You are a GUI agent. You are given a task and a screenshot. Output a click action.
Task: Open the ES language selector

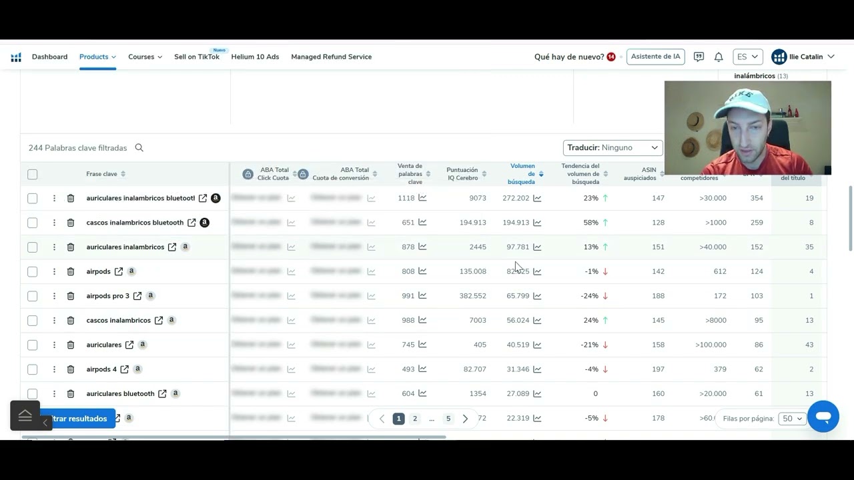[x=748, y=57]
